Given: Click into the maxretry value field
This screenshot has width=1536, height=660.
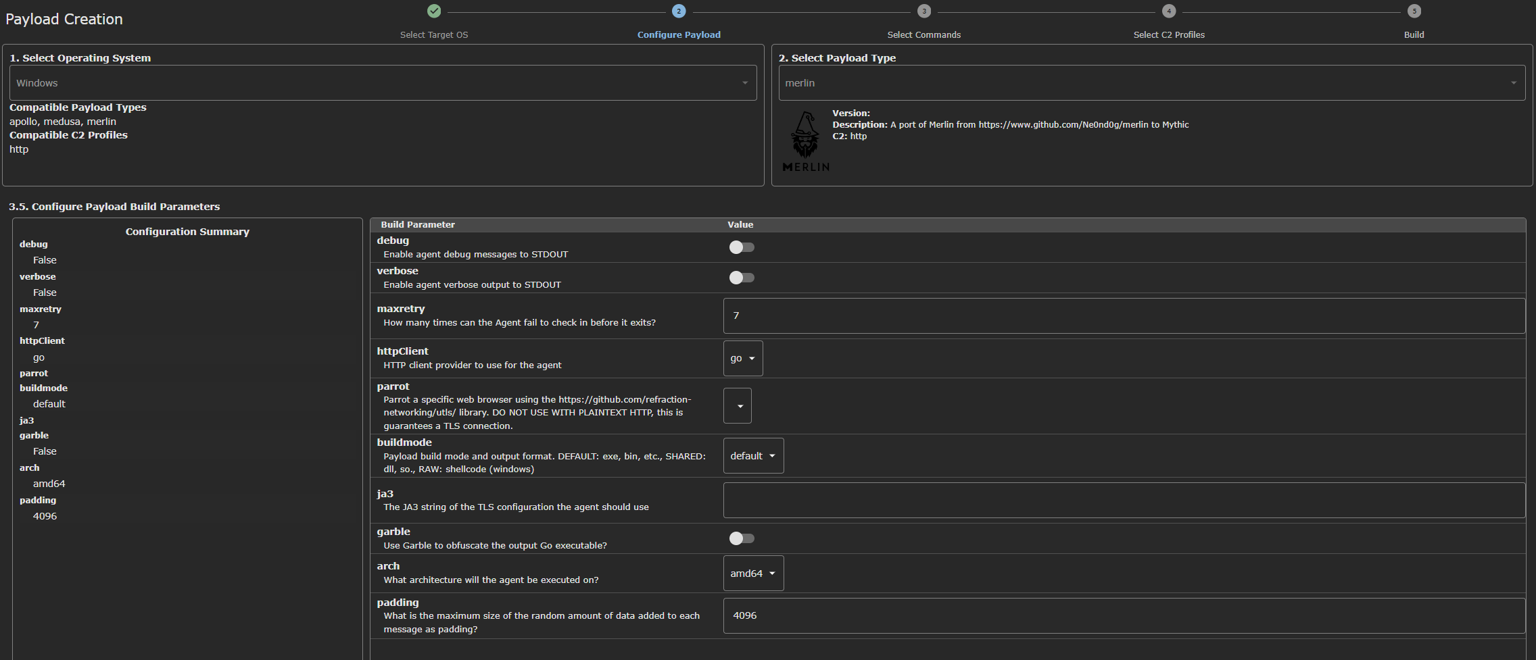Looking at the screenshot, I should click(1123, 316).
